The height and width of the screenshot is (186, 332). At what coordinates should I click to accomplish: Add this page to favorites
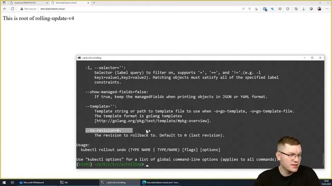(256, 9)
